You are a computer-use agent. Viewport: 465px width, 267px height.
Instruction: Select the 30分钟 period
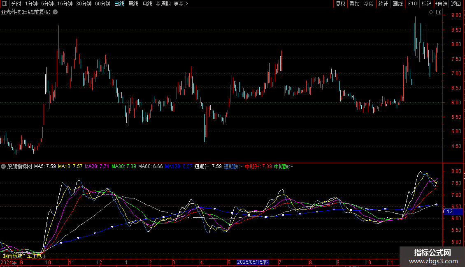click(84, 4)
